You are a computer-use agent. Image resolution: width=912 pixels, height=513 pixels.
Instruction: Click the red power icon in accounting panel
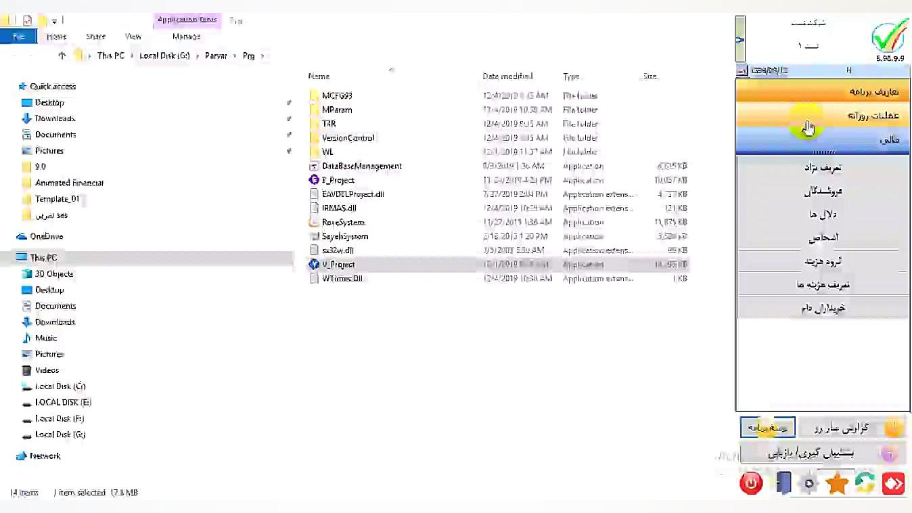tap(751, 483)
